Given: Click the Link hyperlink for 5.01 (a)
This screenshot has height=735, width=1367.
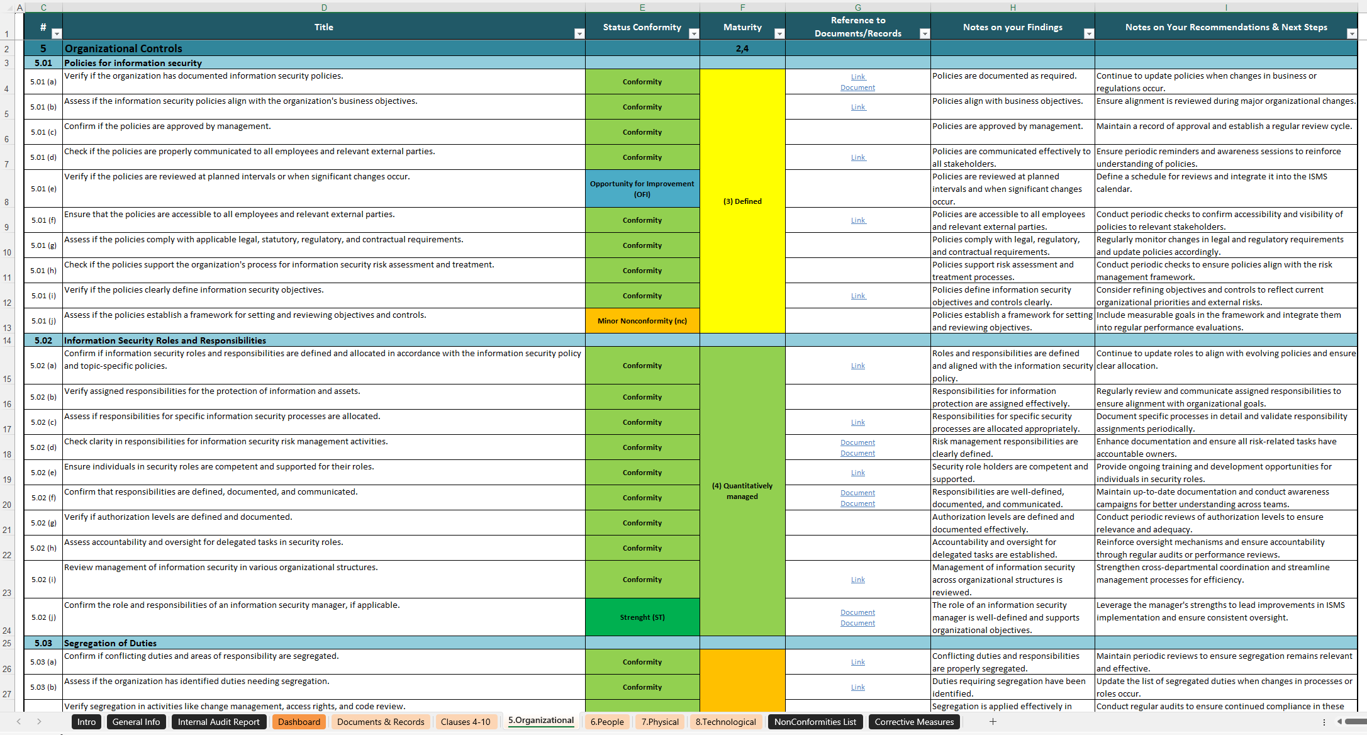Looking at the screenshot, I should [x=857, y=76].
